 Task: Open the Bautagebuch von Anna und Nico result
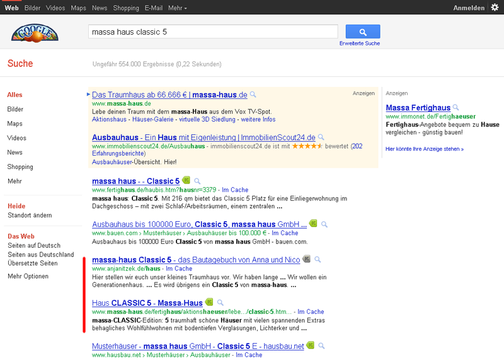coord(196,260)
